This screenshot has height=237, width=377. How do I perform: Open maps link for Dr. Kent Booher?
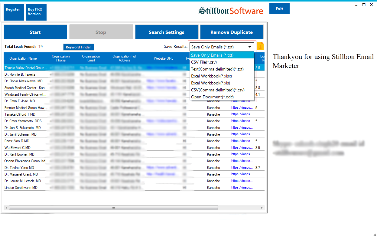[242, 154]
